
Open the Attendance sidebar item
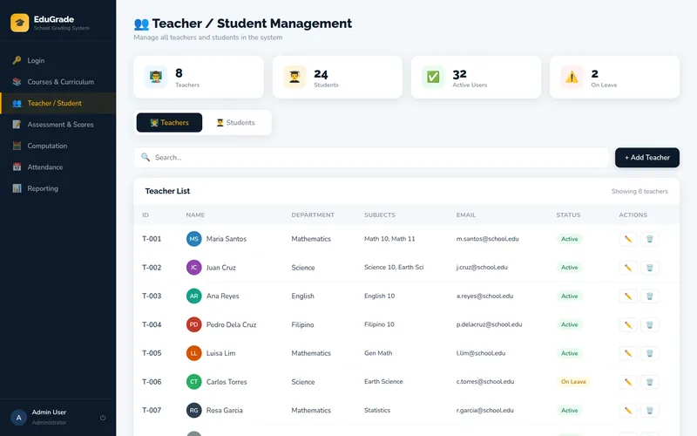point(58,167)
